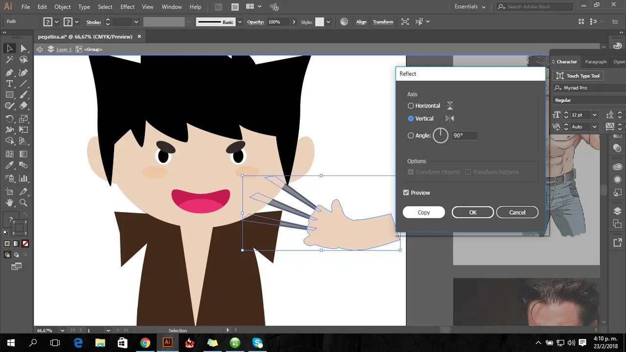Screen dimensions: 626x352
Task: Select Horizontal axis radio button
Action: [411, 106]
